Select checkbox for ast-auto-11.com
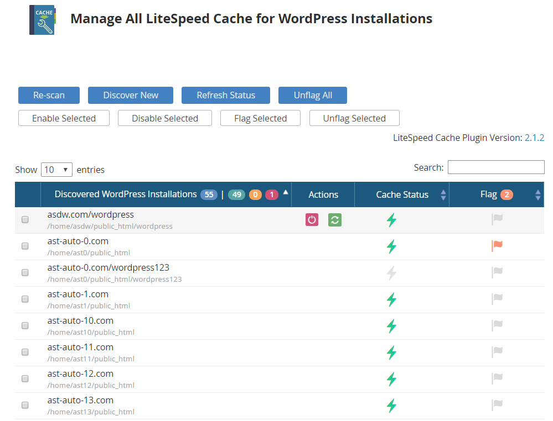Image resolution: width=553 pixels, height=421 pixels. (x=25, y=352)
